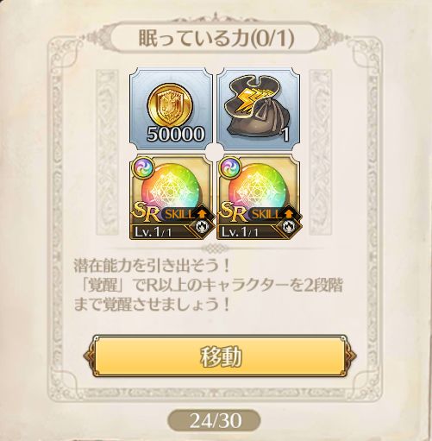Click SKILL up-arrow label on left card
The height and width of the screenshot is (441, 432).
[186, 214]
